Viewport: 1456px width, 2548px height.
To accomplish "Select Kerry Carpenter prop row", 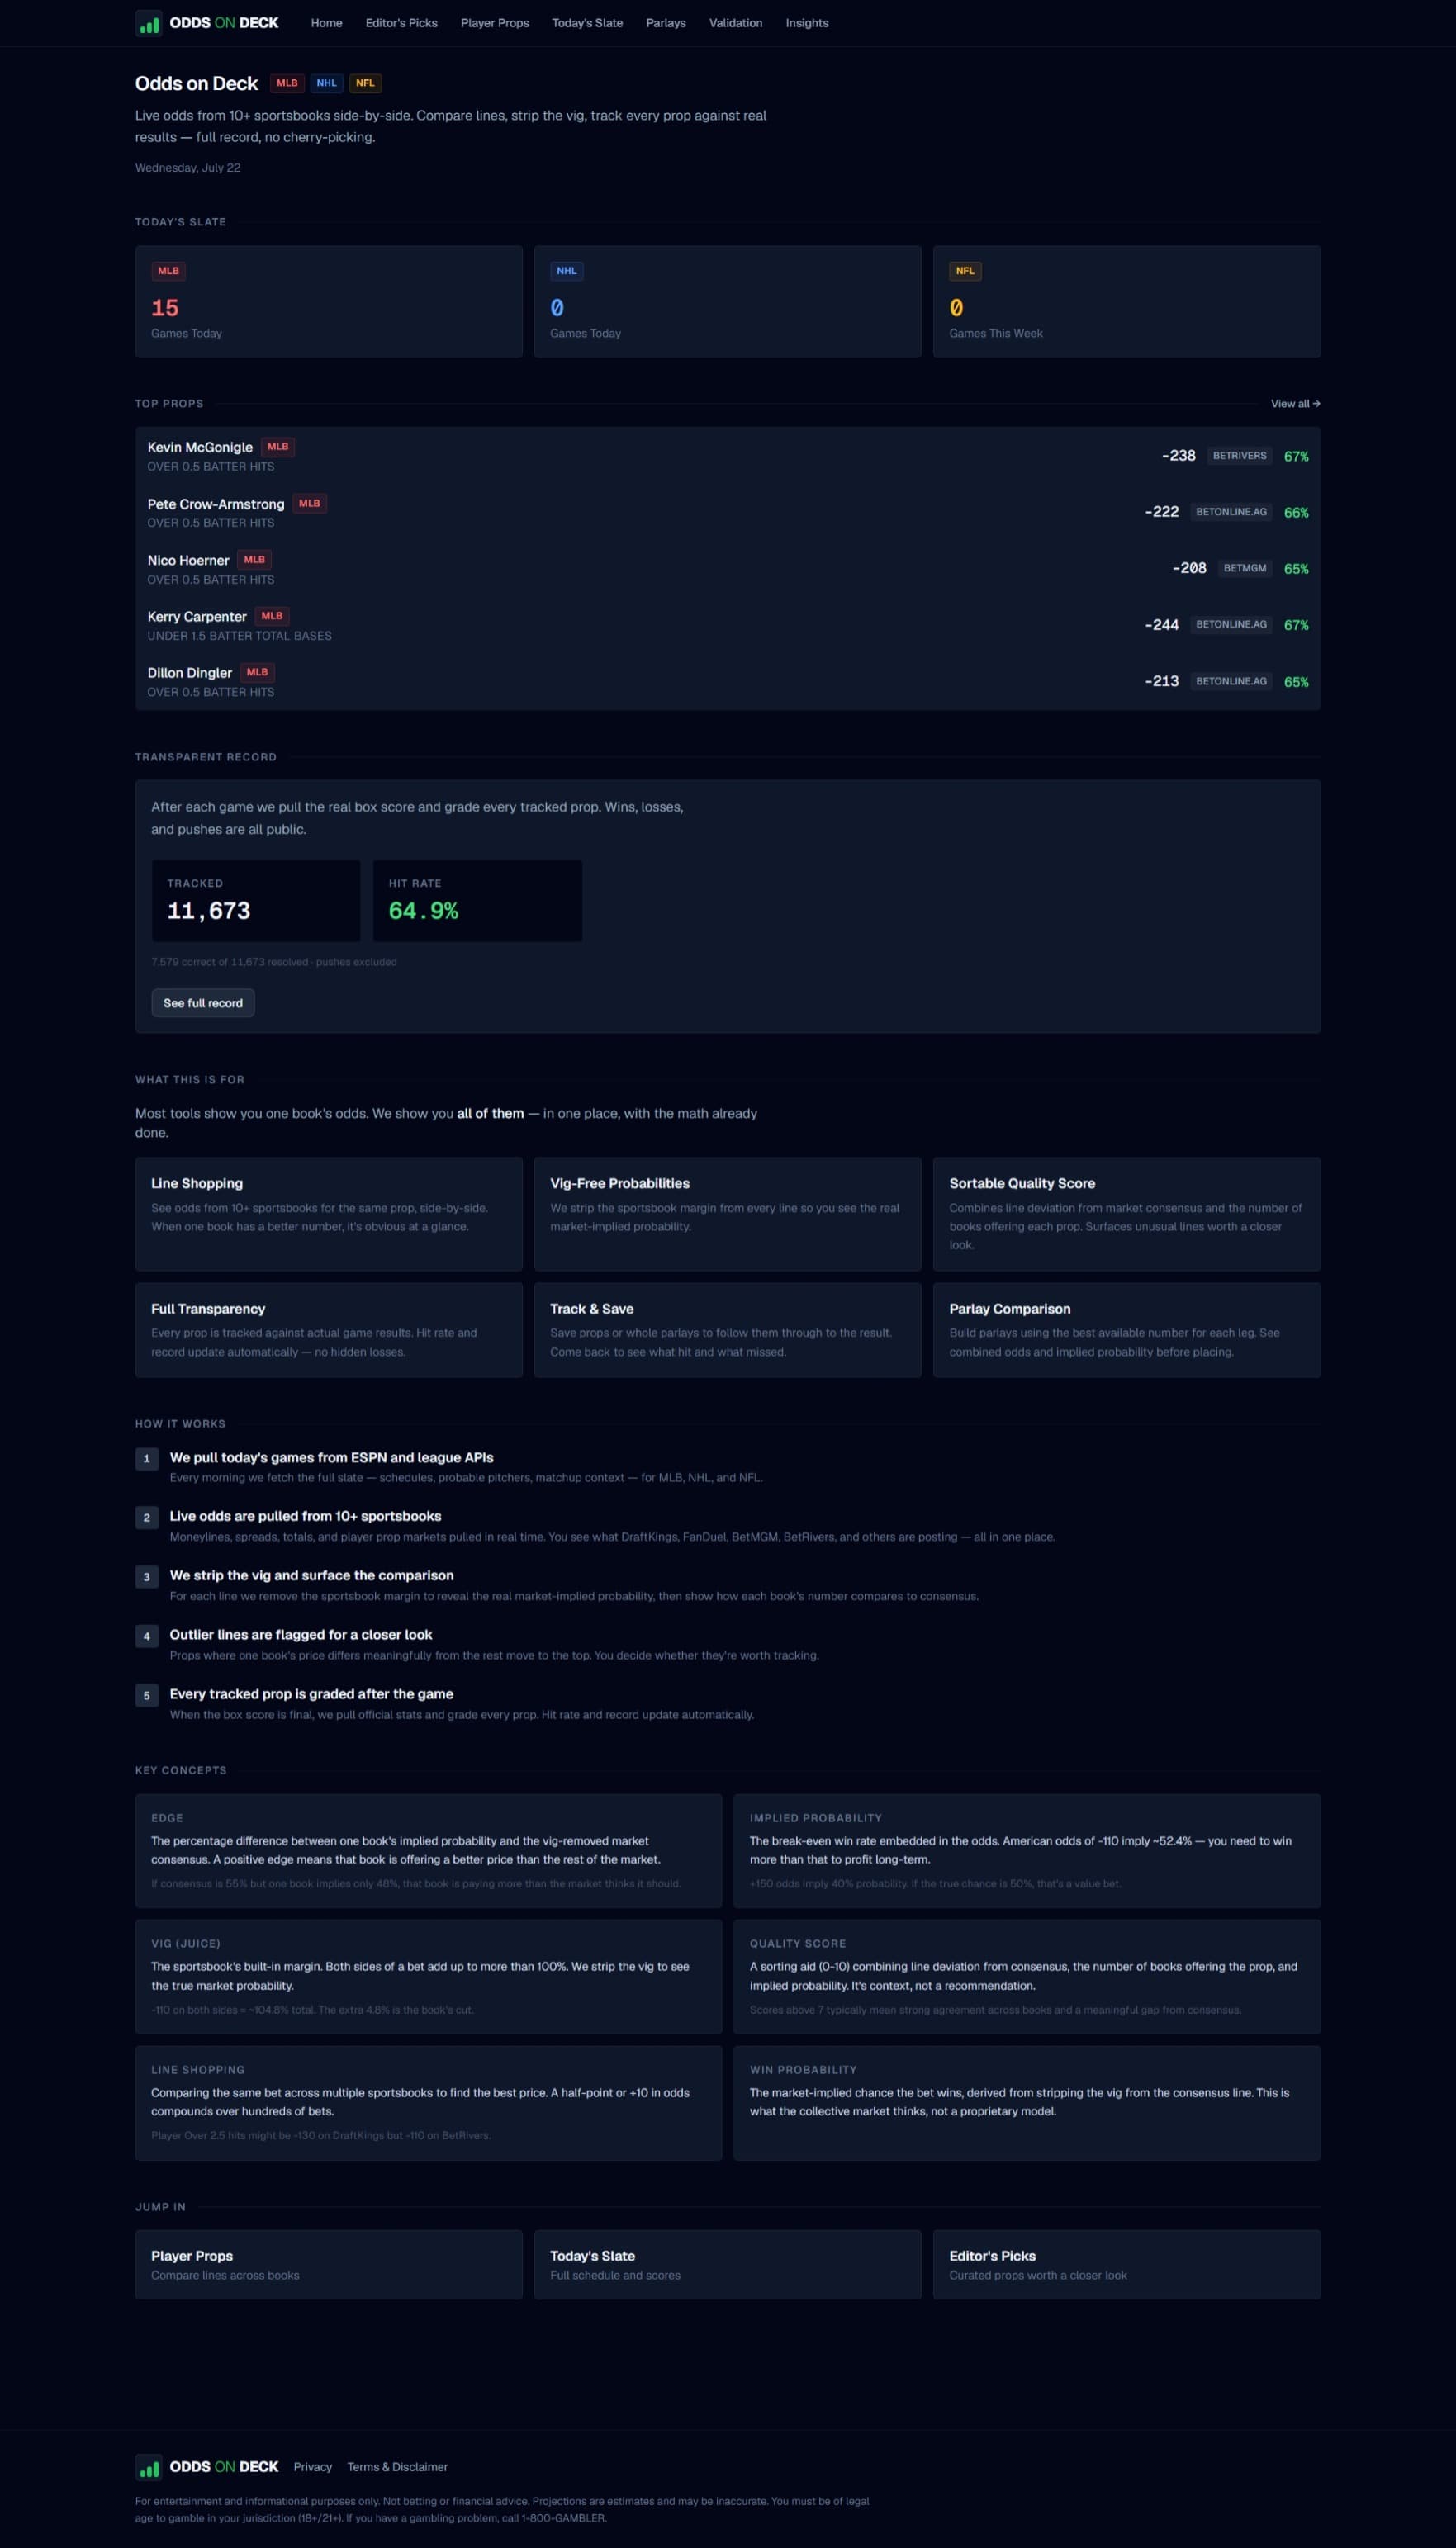I will tap(728, 625).
